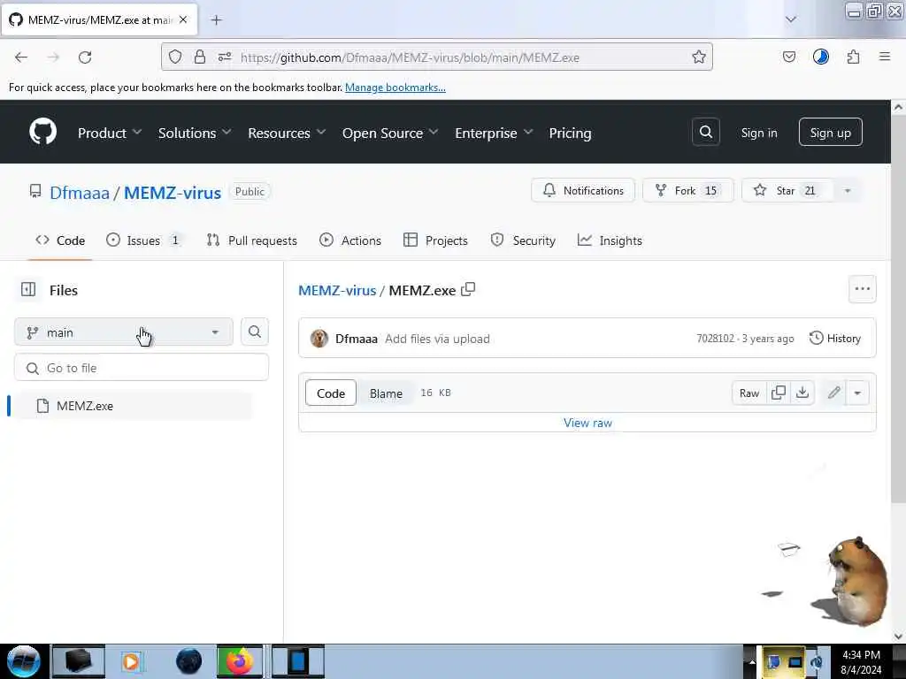Click the Go to file input
The height and width of the screenshot is (679, 906).
click(x=142, y=368)
